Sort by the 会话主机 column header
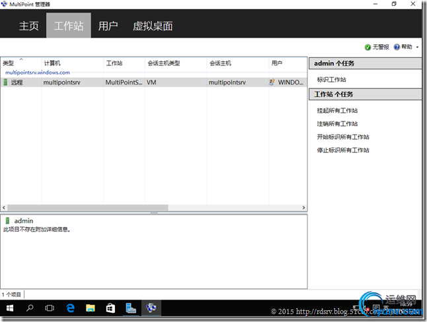 click(220, 63)
